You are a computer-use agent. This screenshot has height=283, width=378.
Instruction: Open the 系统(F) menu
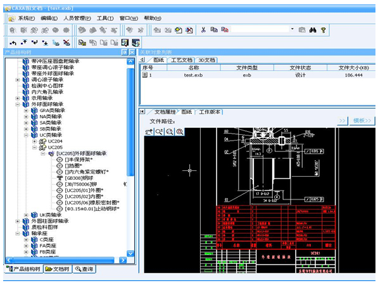point(27,18)
